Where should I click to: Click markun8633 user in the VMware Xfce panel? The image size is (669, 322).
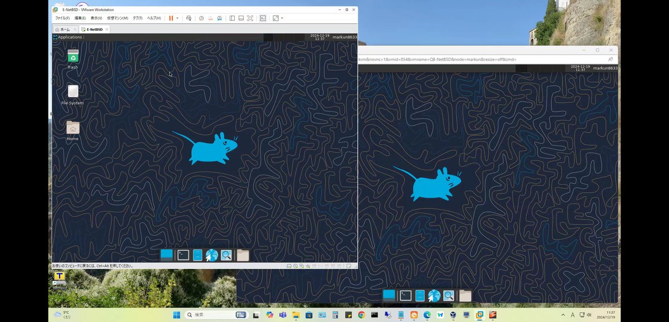(x=344, y=37)
